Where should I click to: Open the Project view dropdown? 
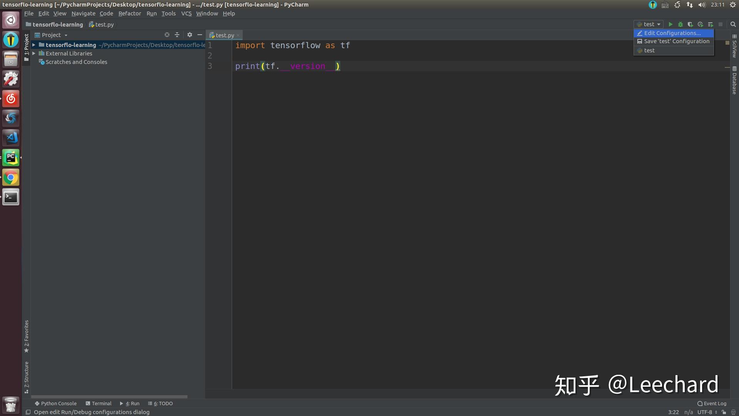[51, 35]
